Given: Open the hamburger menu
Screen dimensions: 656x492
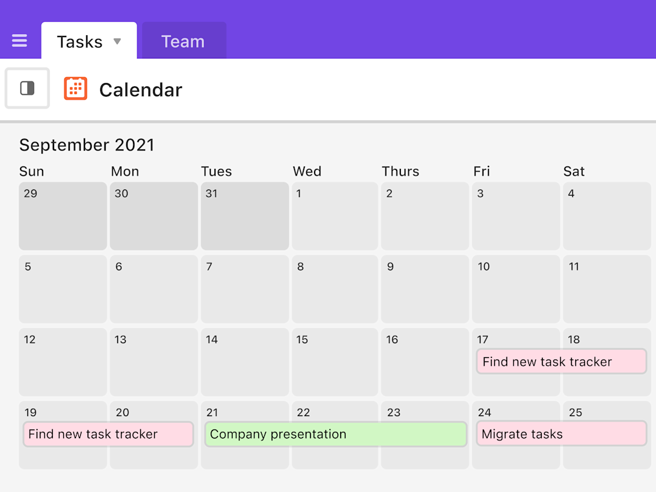Looking at the screenshot, I should click(x=19, y=41).
